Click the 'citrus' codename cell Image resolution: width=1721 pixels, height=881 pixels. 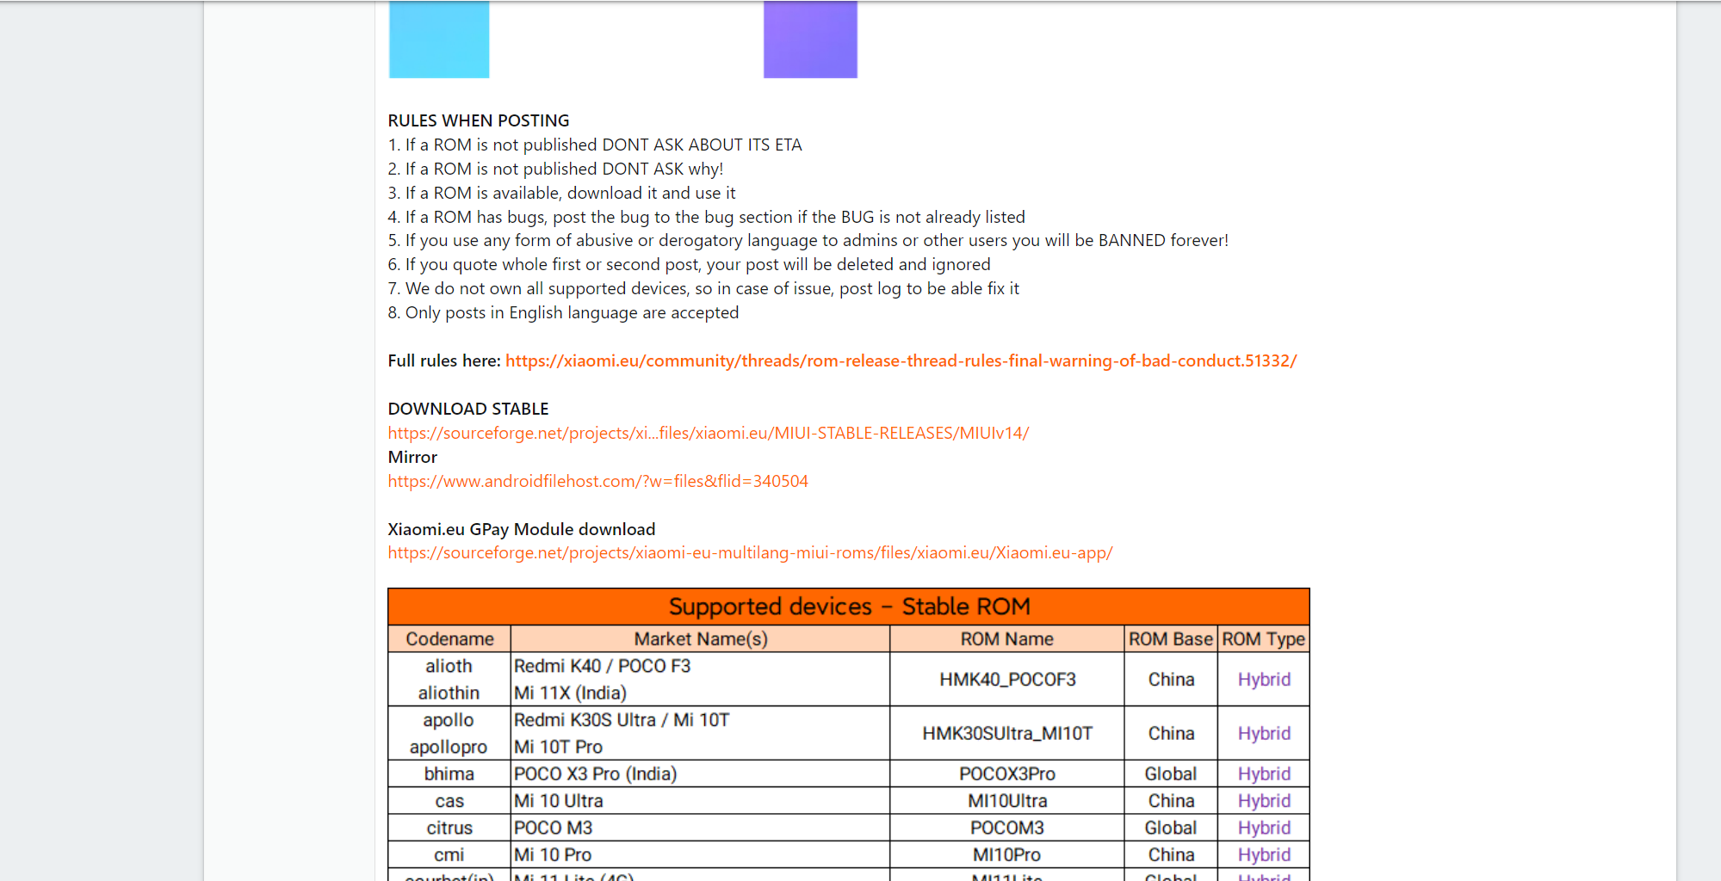tap(449, 828)
